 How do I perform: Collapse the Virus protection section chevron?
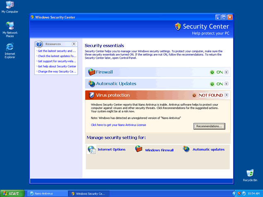coord(227,95)
